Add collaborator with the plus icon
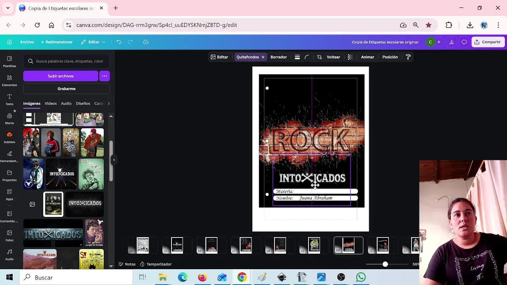The height and width of the screenshot is (285, 507). click(438, 42)
